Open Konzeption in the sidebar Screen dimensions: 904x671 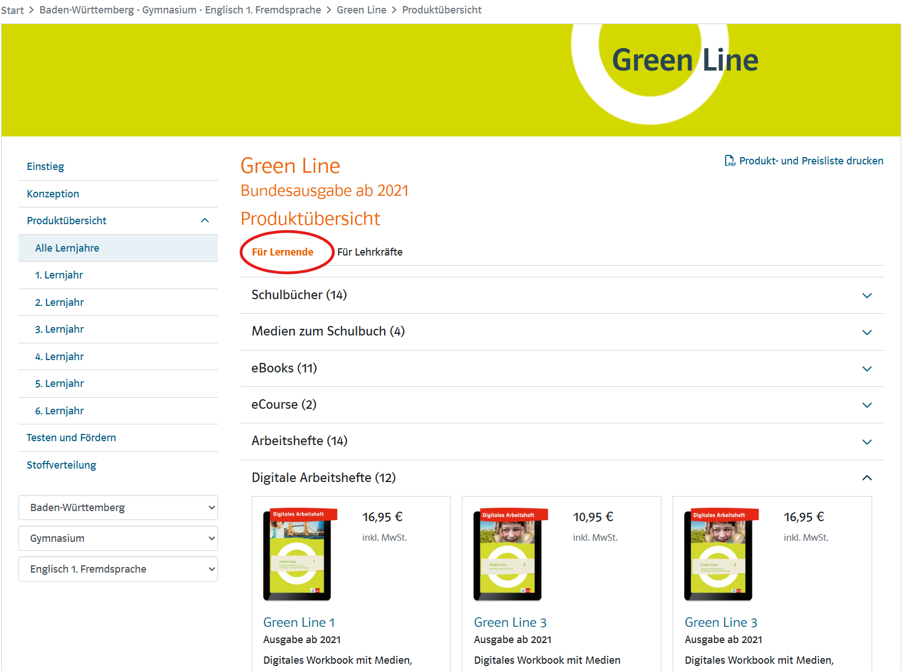(53, 194)
